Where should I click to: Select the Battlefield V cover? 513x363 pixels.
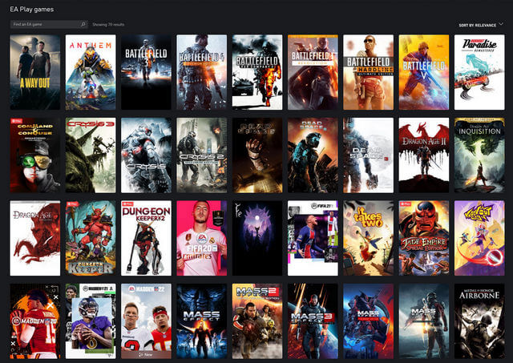tap(424, 72)
